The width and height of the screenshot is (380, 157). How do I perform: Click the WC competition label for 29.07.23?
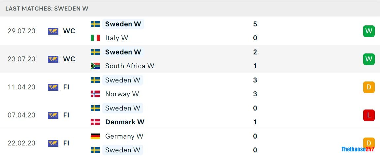69,31
